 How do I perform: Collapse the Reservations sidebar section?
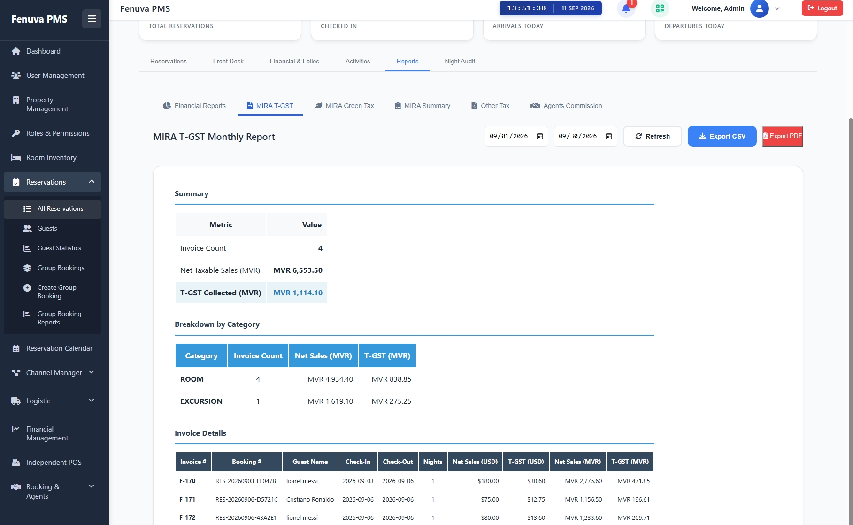click(53, 182)
